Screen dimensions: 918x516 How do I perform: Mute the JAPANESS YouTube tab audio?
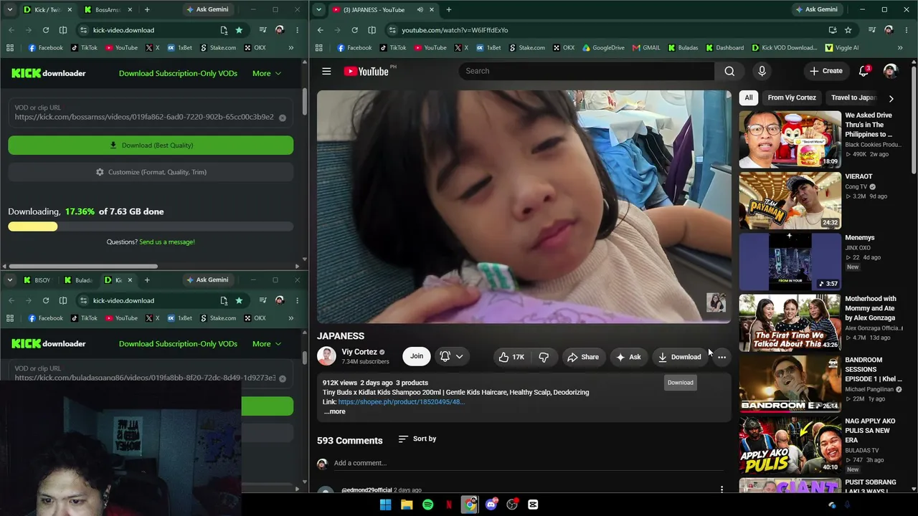click(420, 10)
